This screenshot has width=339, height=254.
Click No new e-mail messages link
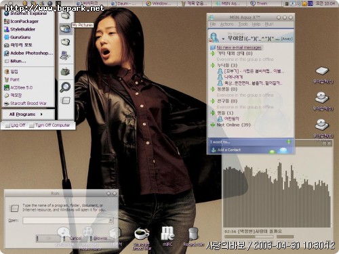click(239, 47)
